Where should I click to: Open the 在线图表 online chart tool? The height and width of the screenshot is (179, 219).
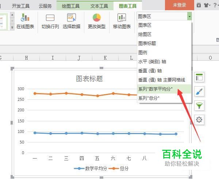25,21
